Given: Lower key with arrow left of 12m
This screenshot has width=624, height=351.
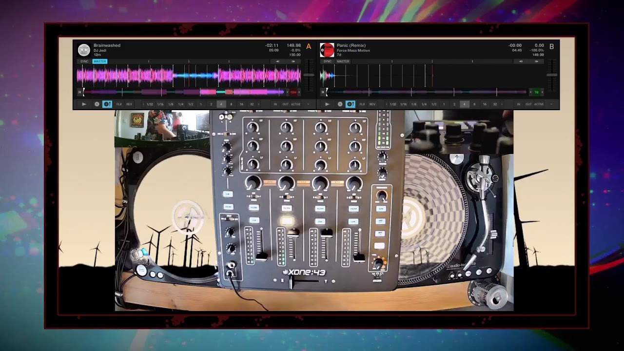Looking at the screenshot, I should [x=288, y=92].
